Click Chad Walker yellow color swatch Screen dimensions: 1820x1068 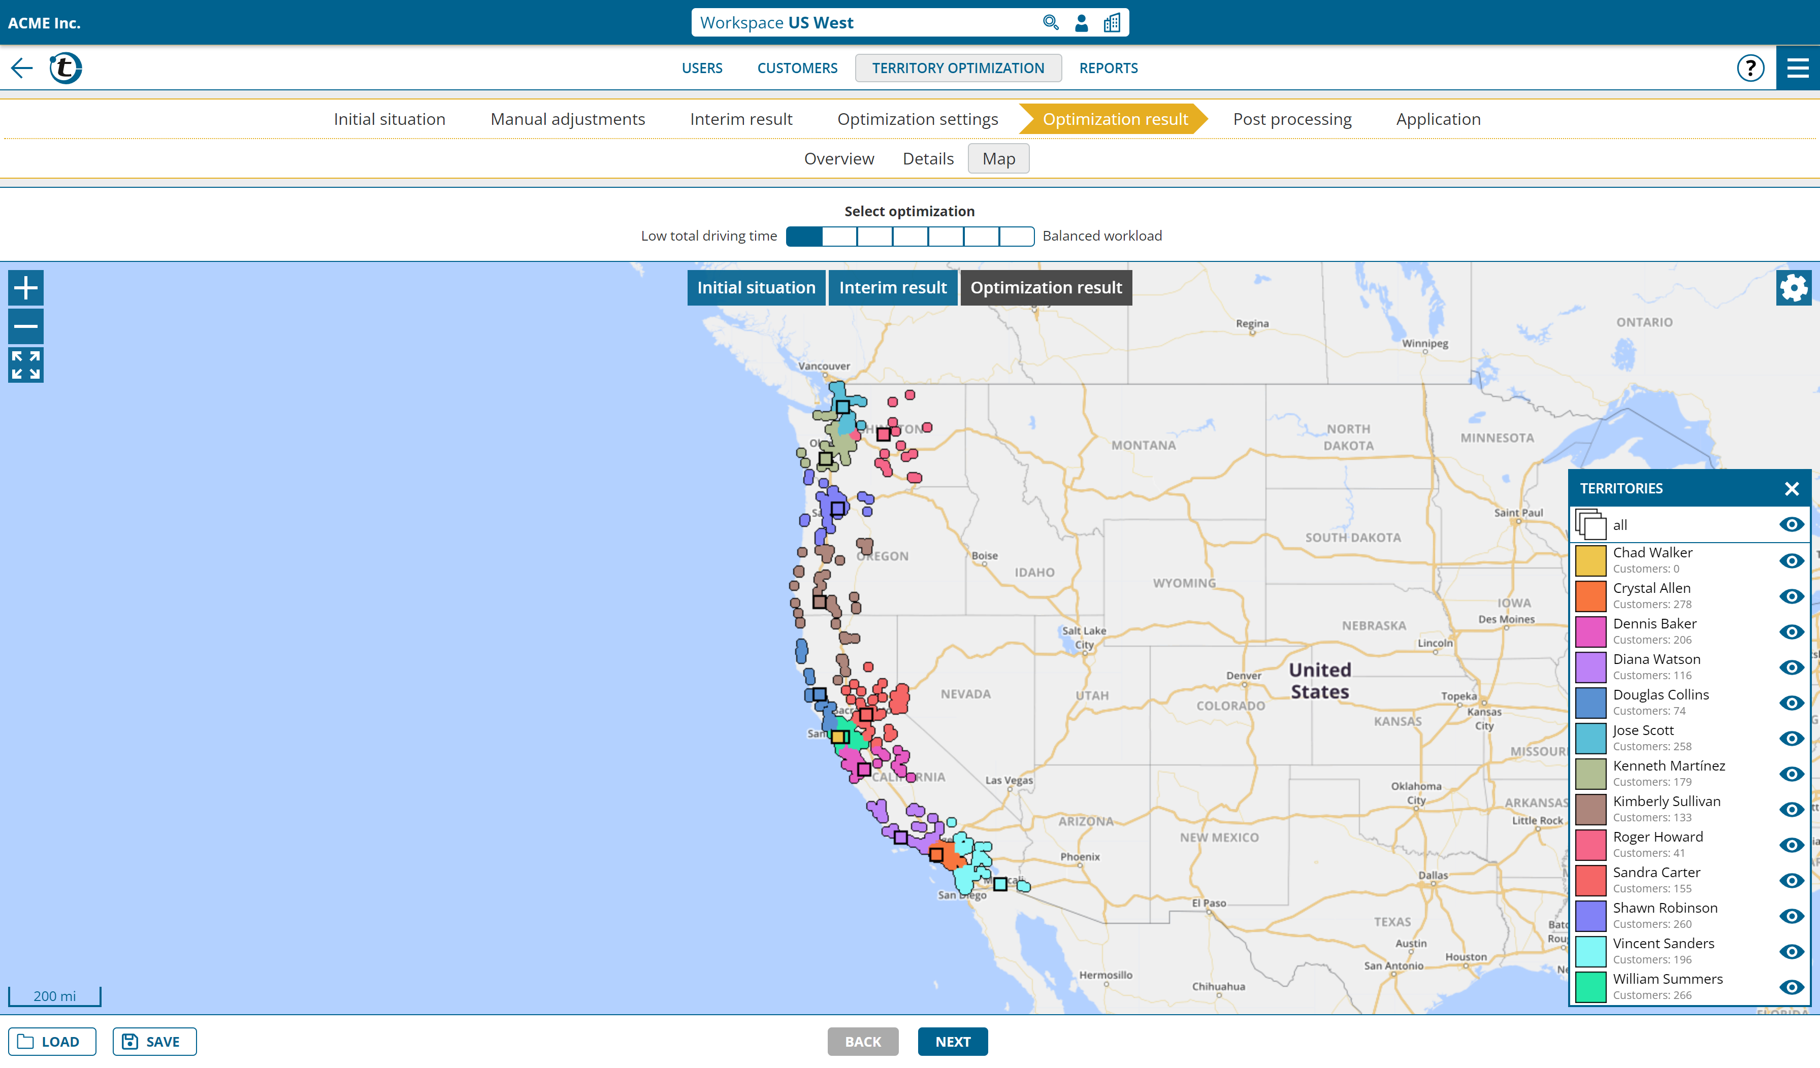point(1590,560)
